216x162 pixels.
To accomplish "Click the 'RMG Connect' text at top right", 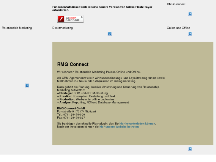I will 176,4.
